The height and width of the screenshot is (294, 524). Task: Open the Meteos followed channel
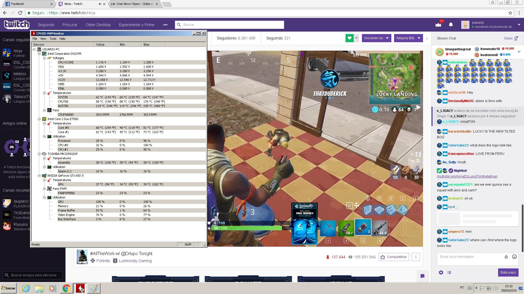point(16,76)
